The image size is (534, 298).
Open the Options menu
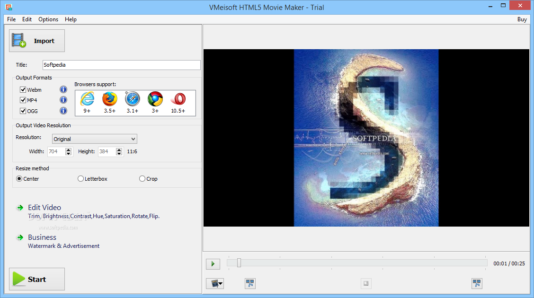48,19
